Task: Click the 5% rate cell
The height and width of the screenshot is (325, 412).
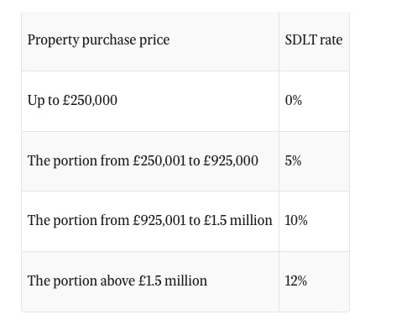Action: coord(314,161)
